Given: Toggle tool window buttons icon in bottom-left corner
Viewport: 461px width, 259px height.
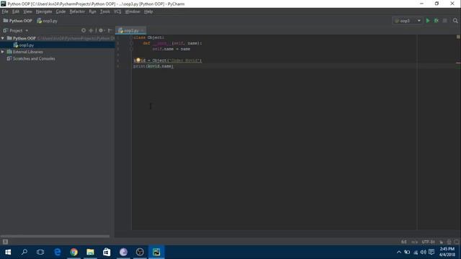Looking at the screenshot, I should (5, 242).
